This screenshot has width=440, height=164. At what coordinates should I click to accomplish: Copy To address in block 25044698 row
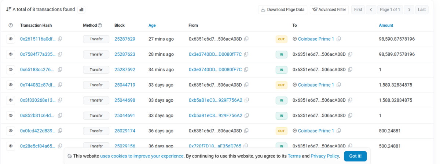click(x=351, y=100)
